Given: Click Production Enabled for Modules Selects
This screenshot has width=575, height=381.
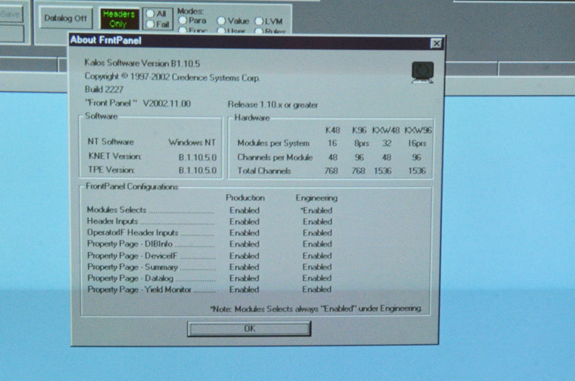Looking at the screenshot, I should click(244, 211).
